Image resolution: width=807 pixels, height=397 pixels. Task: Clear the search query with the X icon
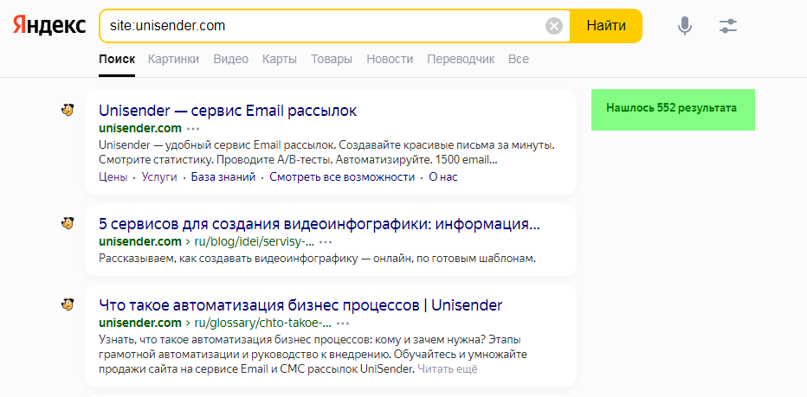point(554,26)
